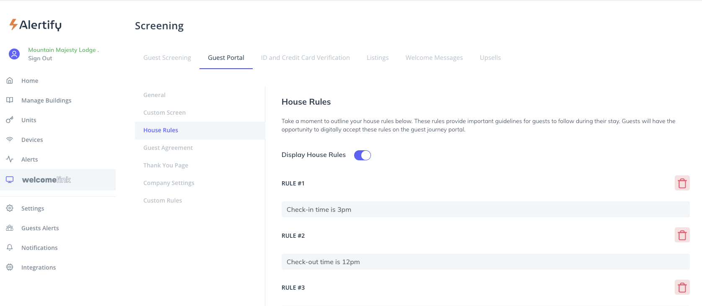702x306 pixels.
Task: Open Mountain Majesty Lodge account link
Action: click(62, 50)
